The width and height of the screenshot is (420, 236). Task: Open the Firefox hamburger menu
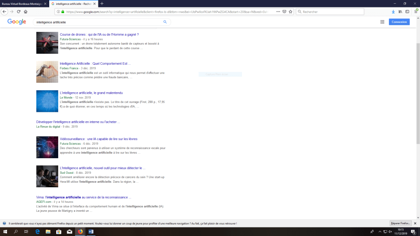[x=415, y=11]
